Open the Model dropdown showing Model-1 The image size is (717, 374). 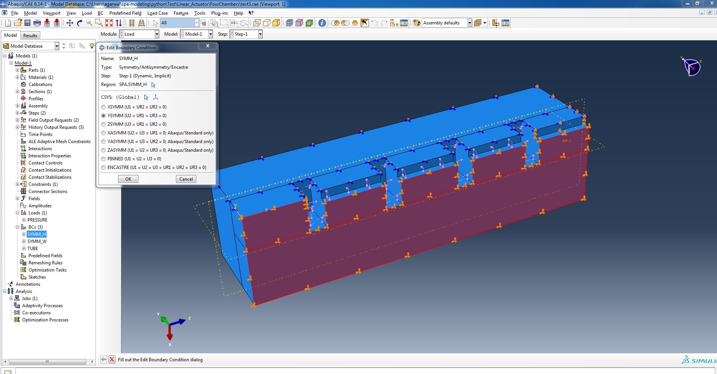pyautogui.click(x=197, y=34)
